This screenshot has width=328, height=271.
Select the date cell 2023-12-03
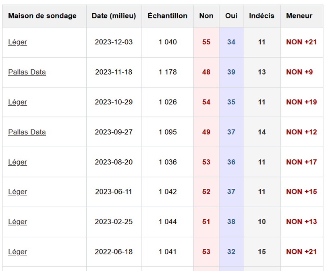(x=114, y=42)
